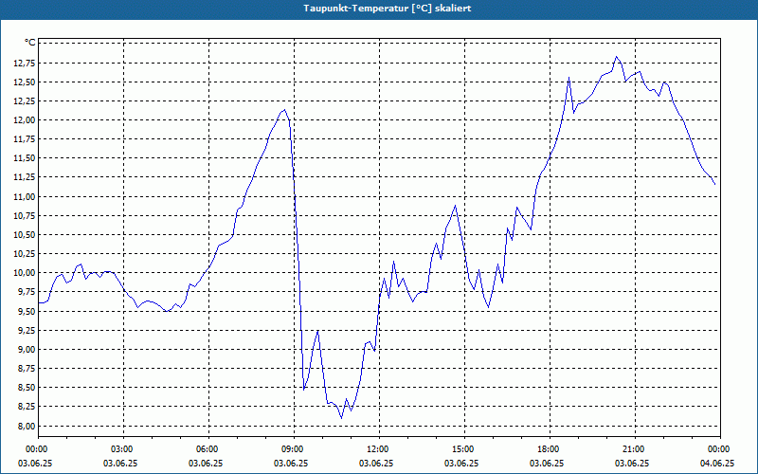Screen dimensions: 758x474
Task: Click the chart title 'Taupunkt-Temperatur [°C] skaliert'
Action: [x=388, y=9]
